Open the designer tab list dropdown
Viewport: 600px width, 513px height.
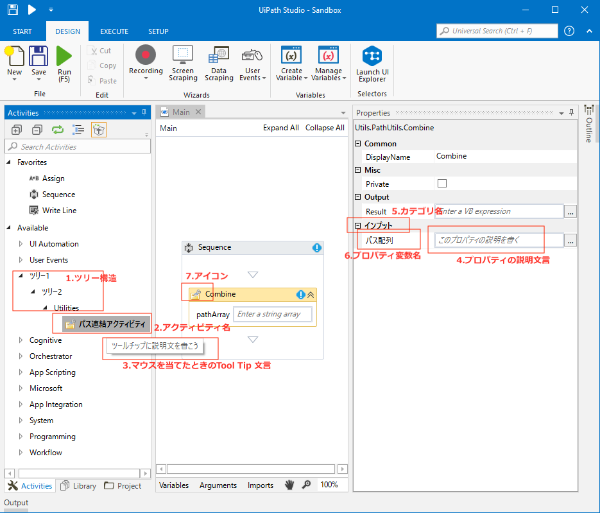click(x=343, y=112)
